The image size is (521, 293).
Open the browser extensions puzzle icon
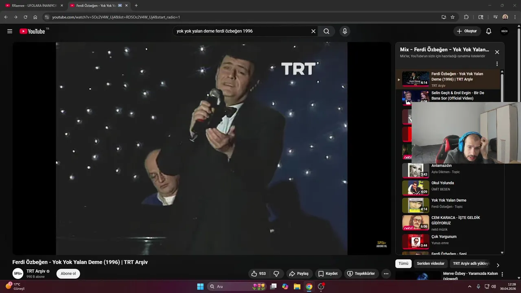[x=466, y=17]
